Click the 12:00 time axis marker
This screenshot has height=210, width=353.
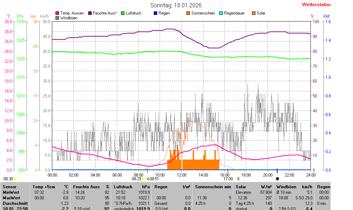pos(182,175)
